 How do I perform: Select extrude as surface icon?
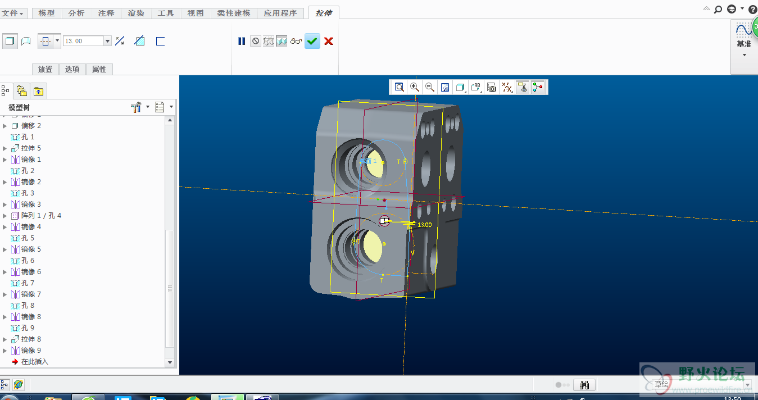(x=26, y=41)
